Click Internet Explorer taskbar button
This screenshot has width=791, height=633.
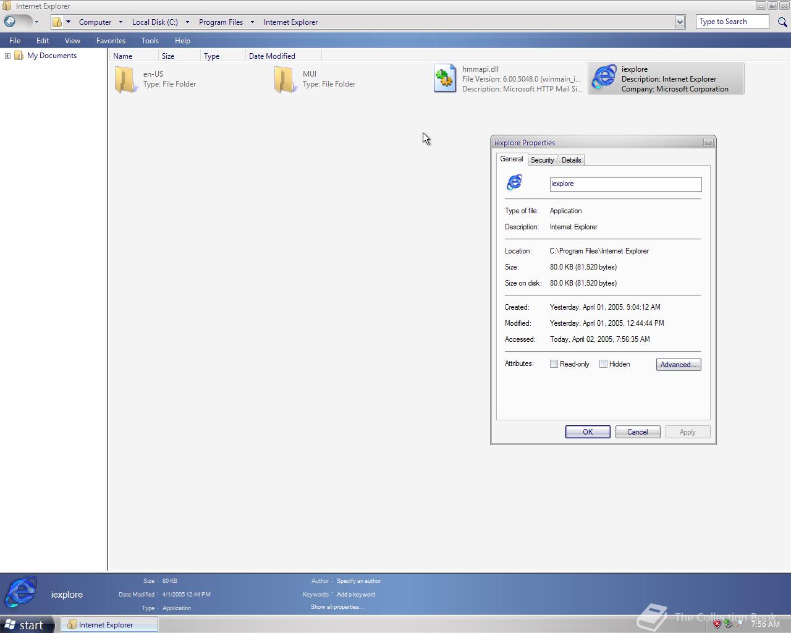click(x=109, y=624)
